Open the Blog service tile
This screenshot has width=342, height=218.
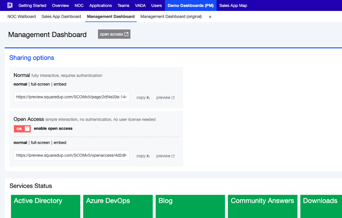(190, 206)
